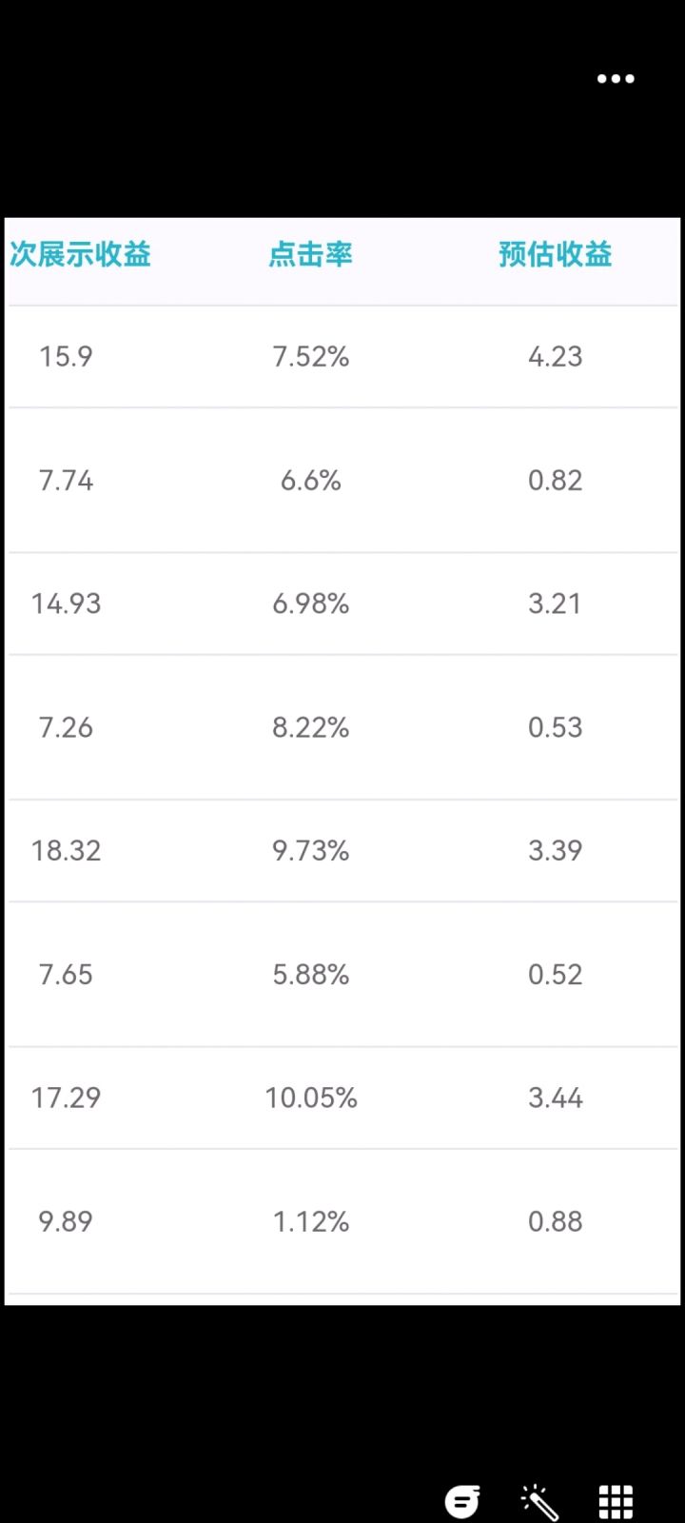Click the 14.93 value cell

click(x=66, y=603)
